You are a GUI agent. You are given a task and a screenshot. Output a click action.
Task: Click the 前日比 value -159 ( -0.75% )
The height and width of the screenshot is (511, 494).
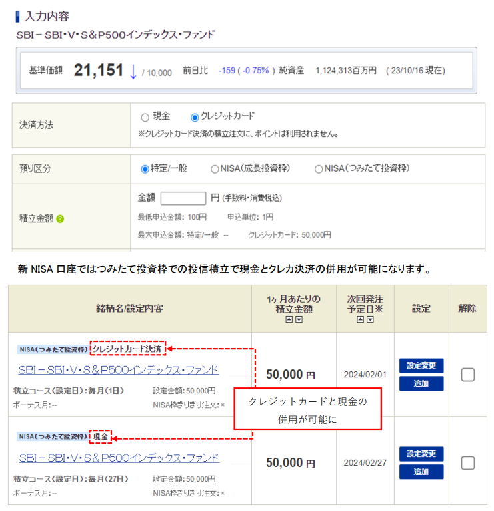click(x=247, y=71)
